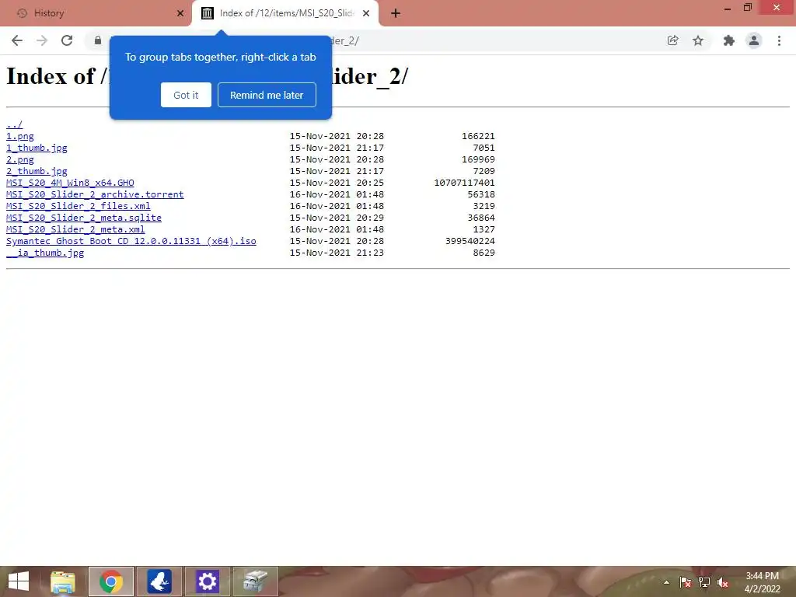This screenshot has height=597, width=796.
Task: Click the size value 36864
Action: [480, 218]
